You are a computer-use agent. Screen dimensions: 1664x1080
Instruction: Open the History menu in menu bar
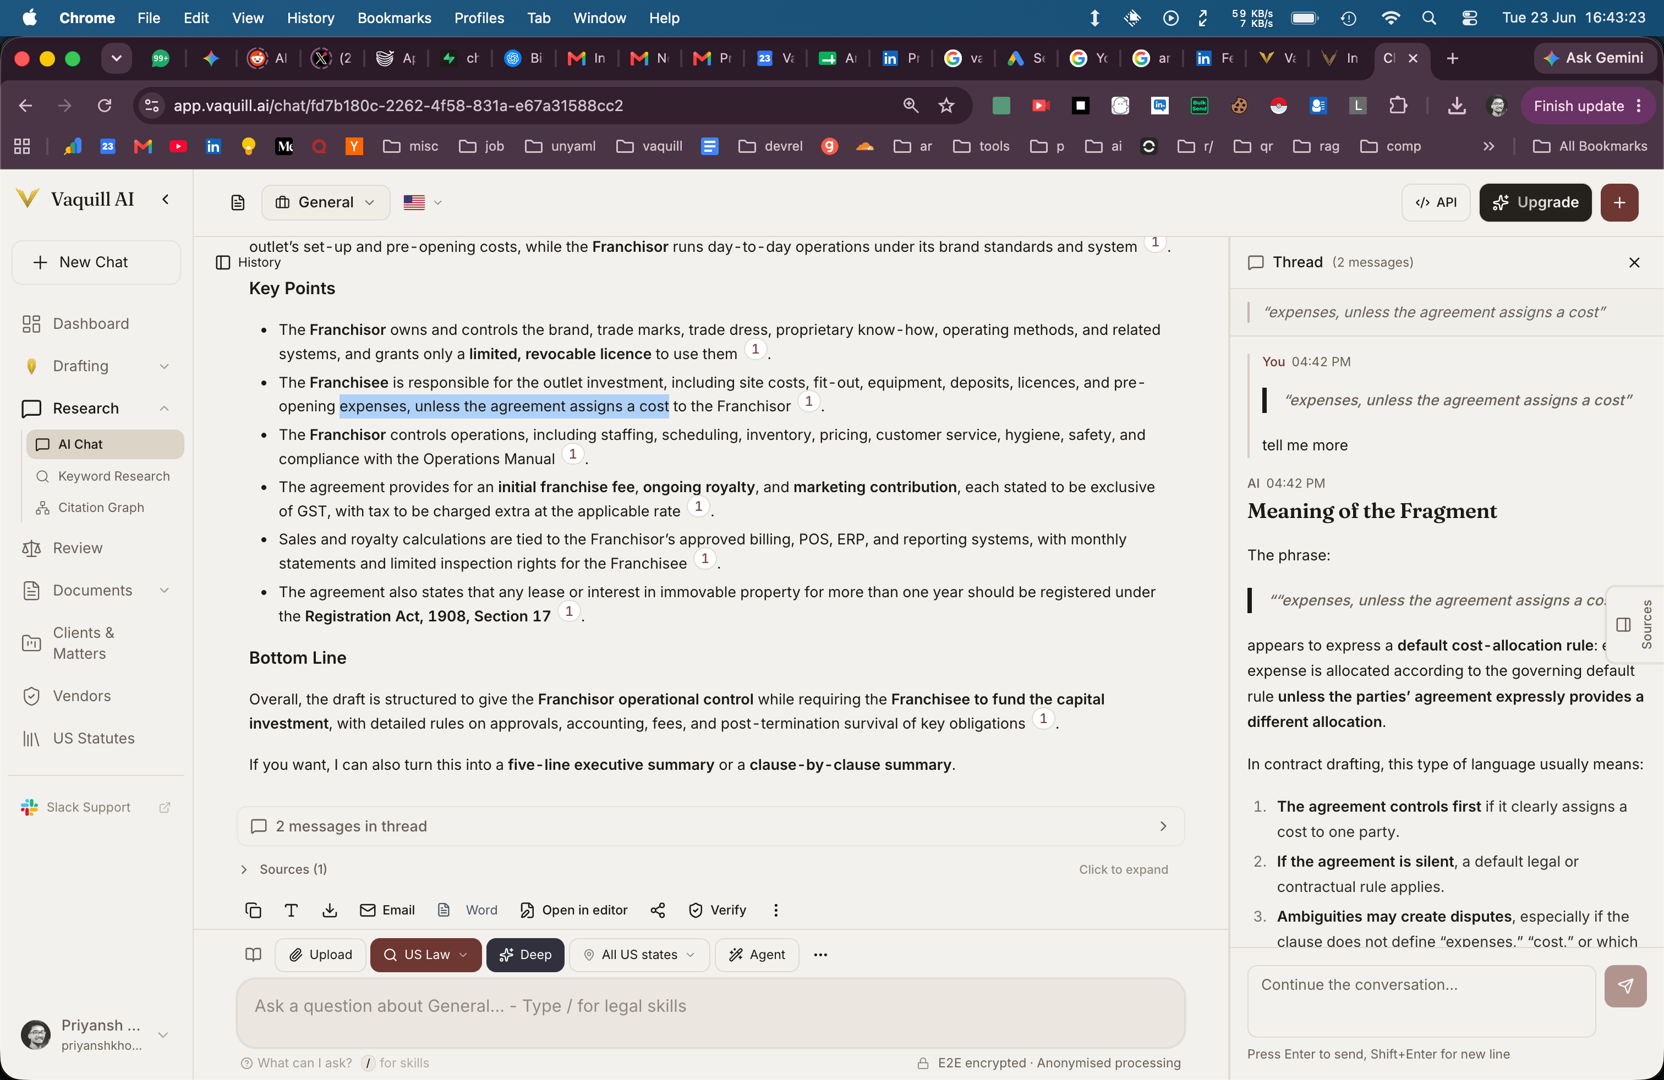click(x=310, y=18)
